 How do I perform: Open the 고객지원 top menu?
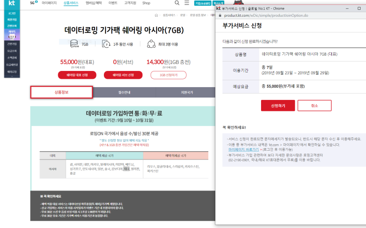130,3
